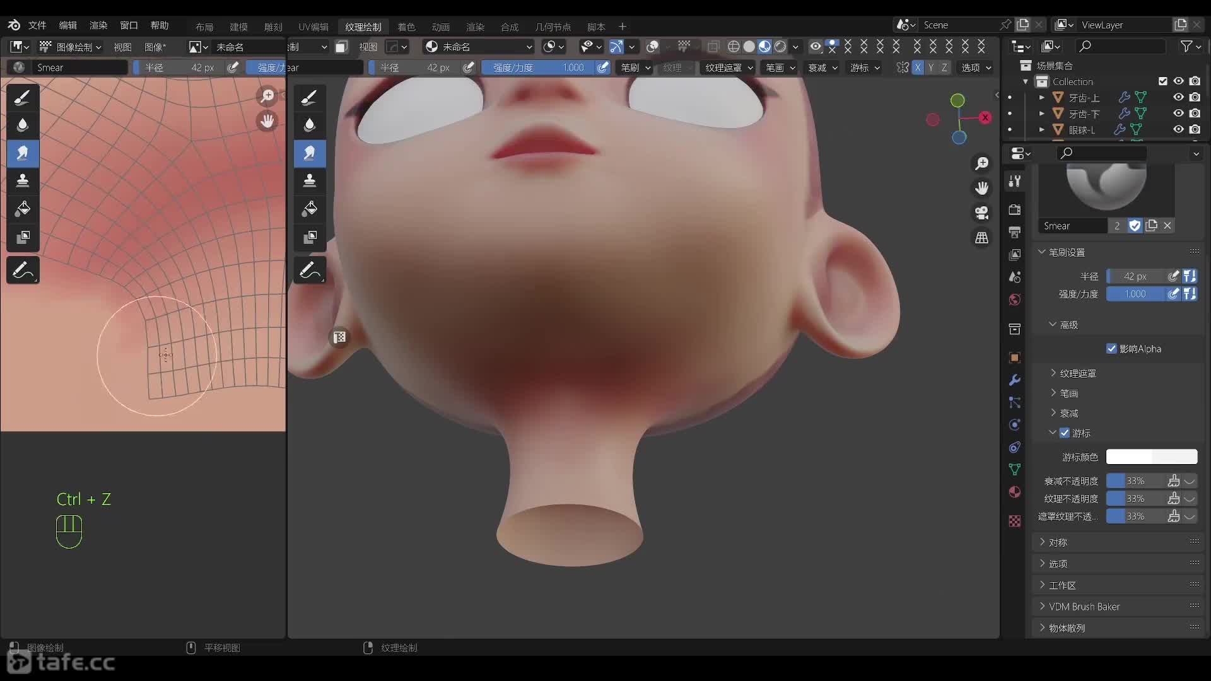Image resolution: width=1211 pixels, height=681 pixels.
Task: Open the 纹理遮罩 dropdown in viewport header
Action: pyautogui.click(x=728, y=67)
